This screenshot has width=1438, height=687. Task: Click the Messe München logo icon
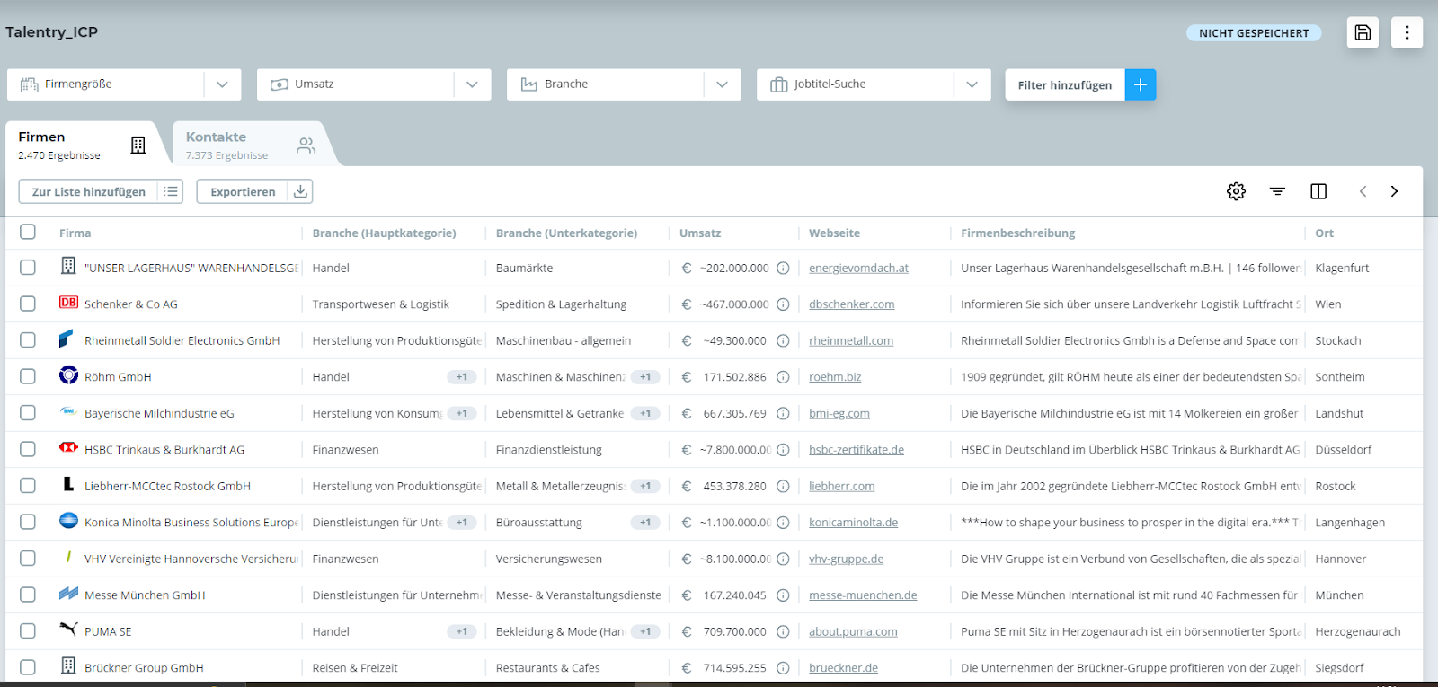pyautogui.click(x=68, y=593)
